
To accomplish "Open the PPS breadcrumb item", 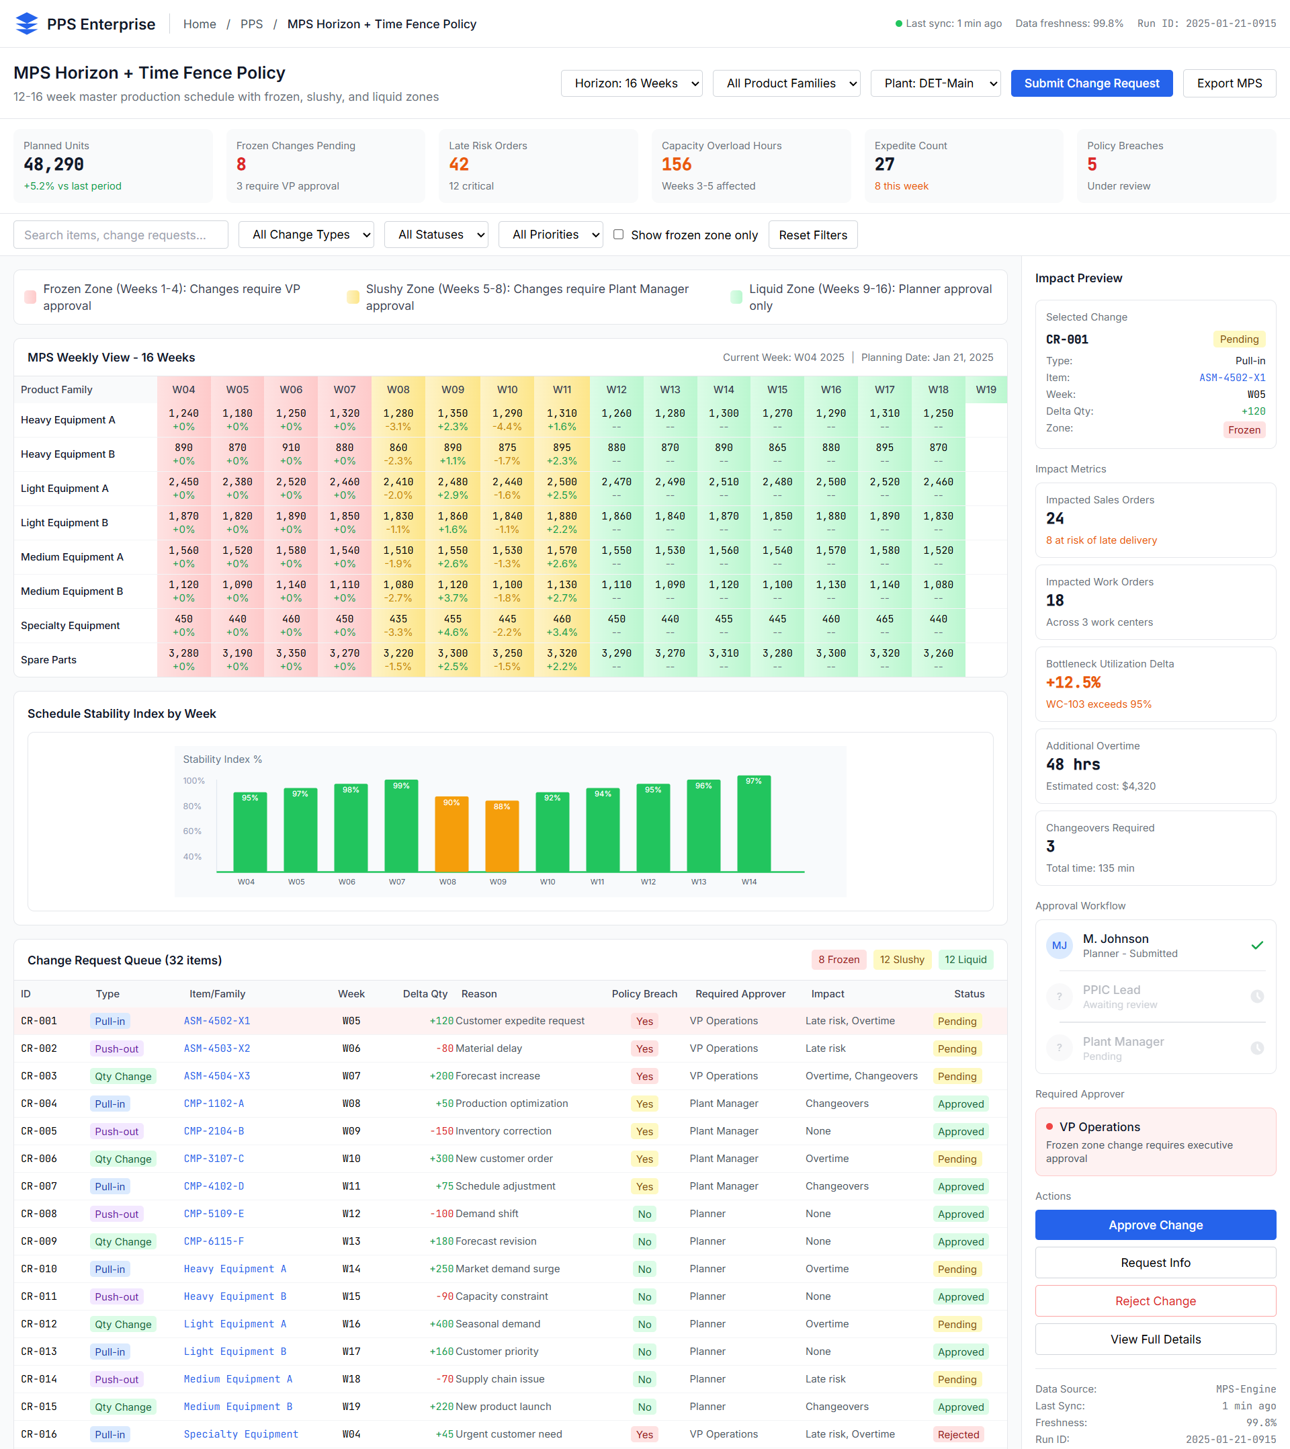I will point(251,24).
